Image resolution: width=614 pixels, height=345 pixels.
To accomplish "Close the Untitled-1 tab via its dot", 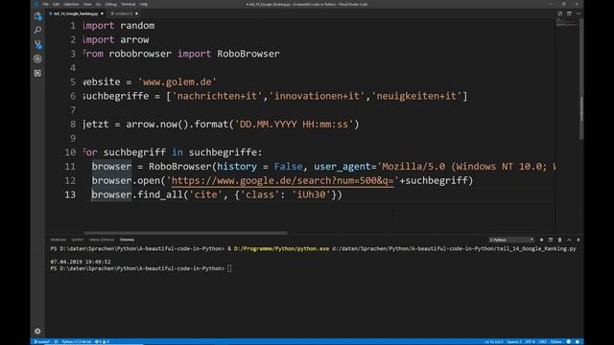I will click(136, 13).
